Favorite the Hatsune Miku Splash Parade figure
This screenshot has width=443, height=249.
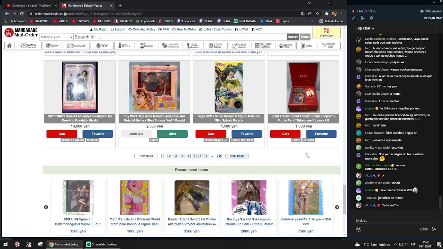click(247, 134)
